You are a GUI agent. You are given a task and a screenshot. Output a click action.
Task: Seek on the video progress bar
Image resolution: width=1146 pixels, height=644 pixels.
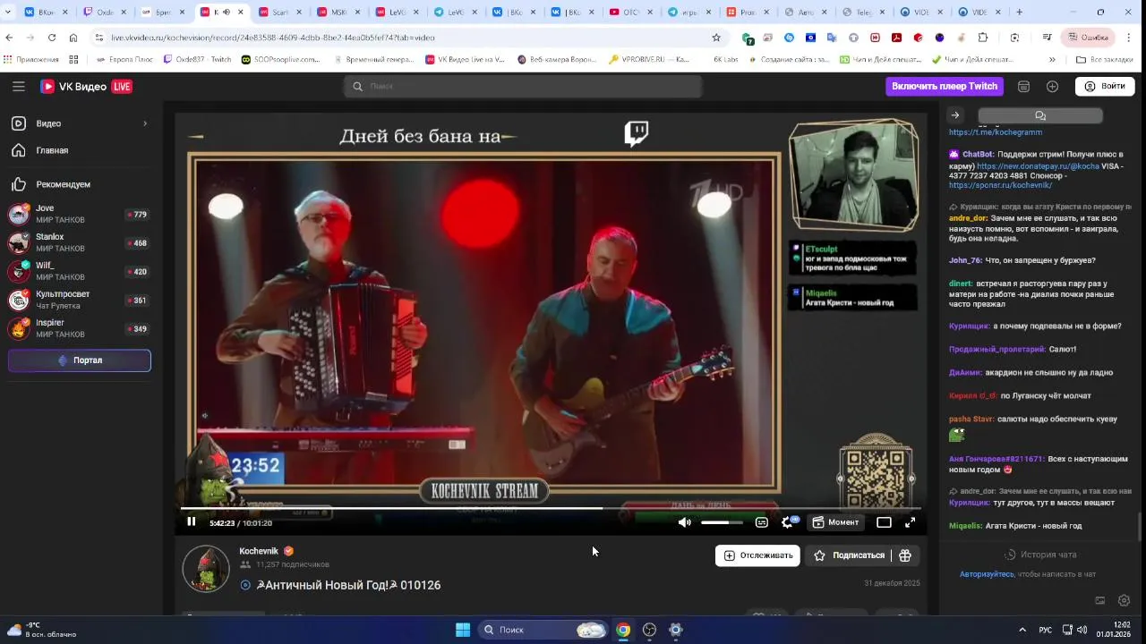551,507
